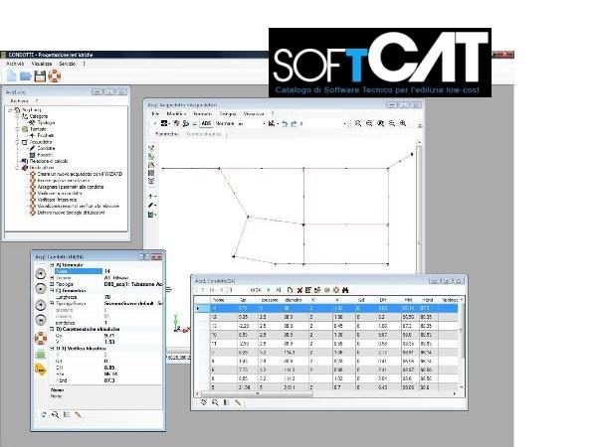Click the lifebuoy icon in Condotte dialog

pyautogui.click(x=41, y=338)
